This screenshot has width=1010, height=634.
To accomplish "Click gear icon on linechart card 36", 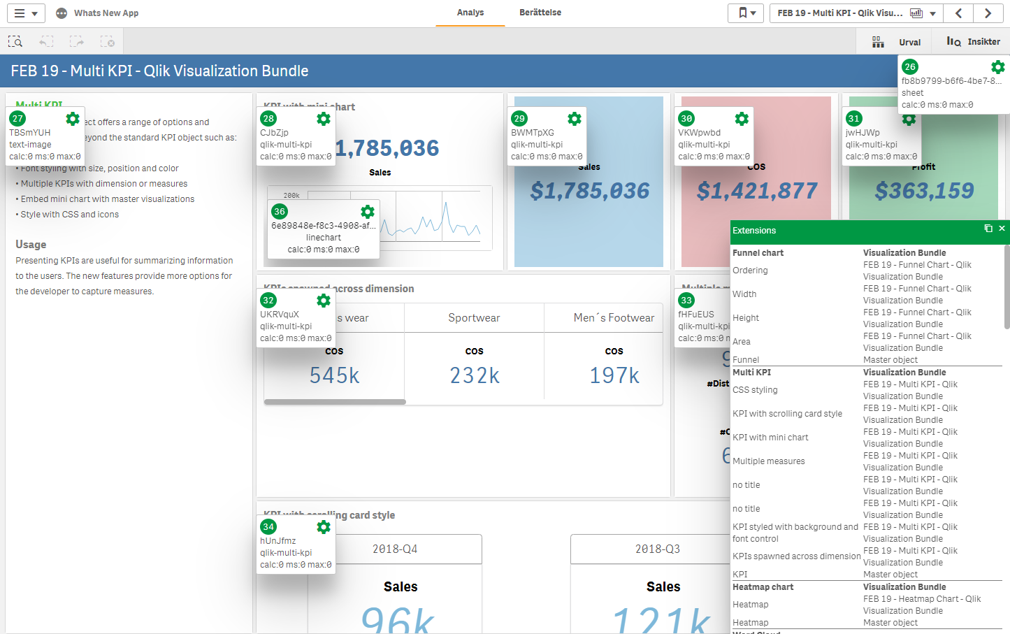I will (x=368, y=212).
